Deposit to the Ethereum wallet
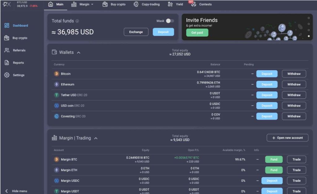317x194 pixels. pyautogui.click(x=267, y=84)
